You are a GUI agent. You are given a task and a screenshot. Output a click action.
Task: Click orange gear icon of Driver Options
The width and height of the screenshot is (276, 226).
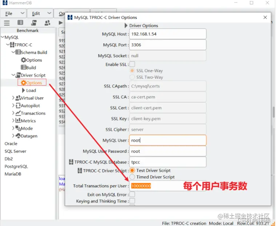click(23, 83)
